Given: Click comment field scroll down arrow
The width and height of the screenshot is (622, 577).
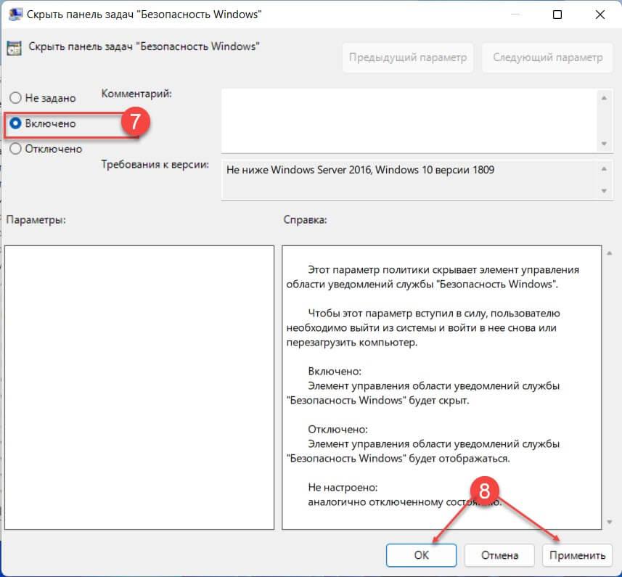Looking at the screenshot, I should (x=604, y=144).
